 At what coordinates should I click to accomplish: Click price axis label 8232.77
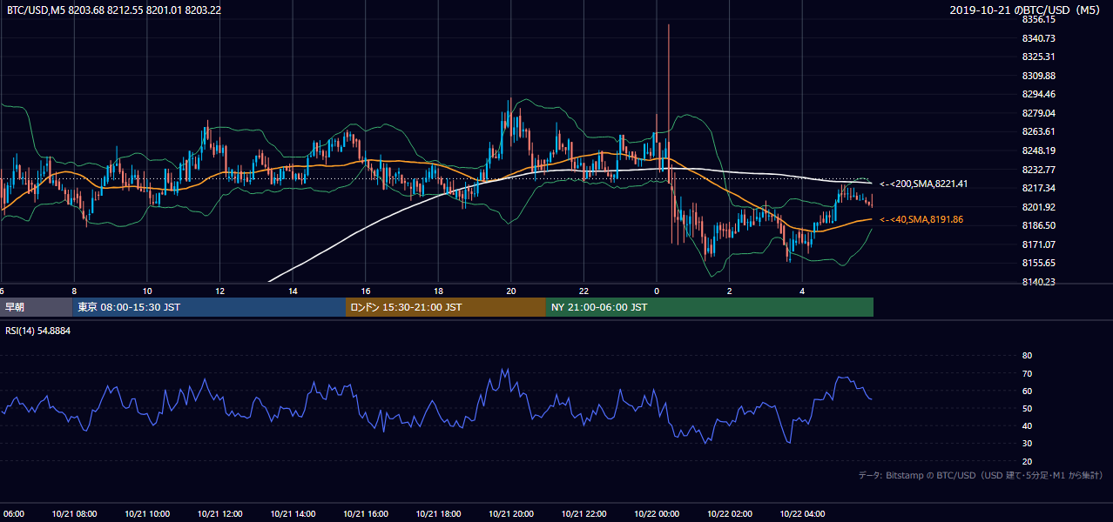pos(1039,170)
